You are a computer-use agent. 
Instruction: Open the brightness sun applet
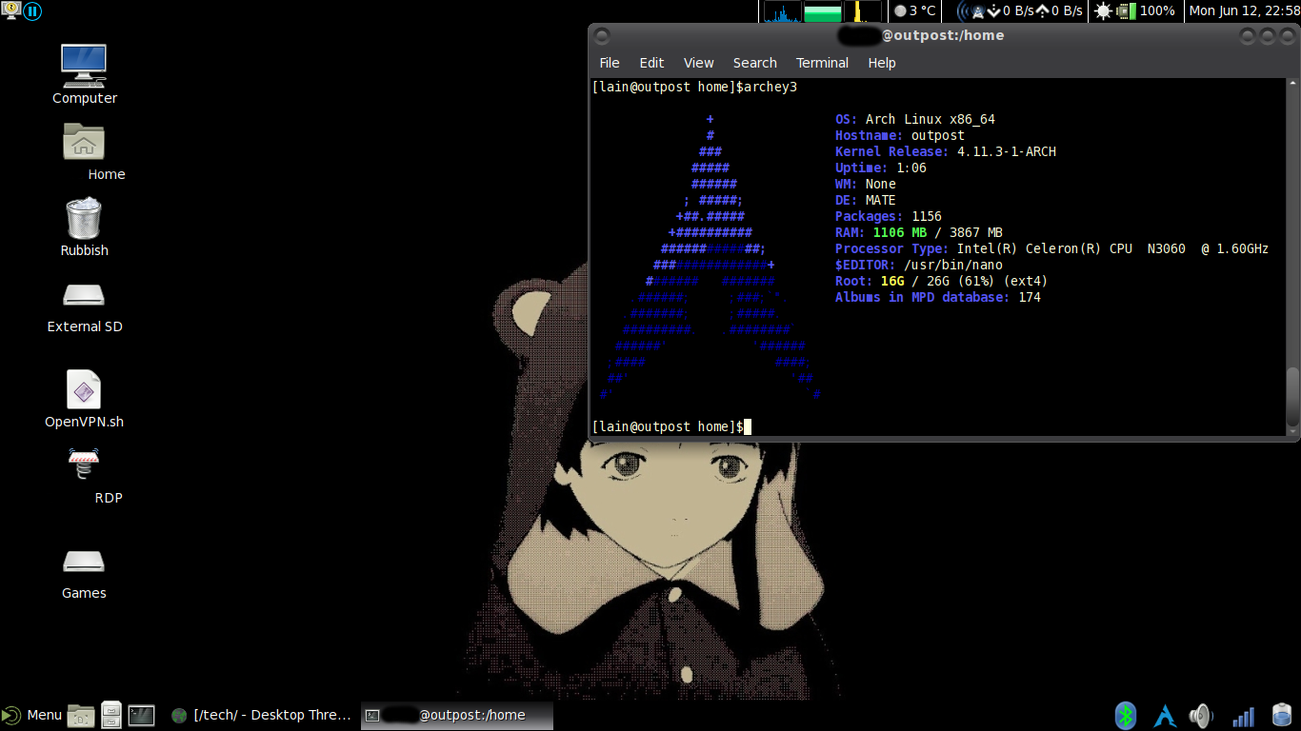click(x=1103, y=11)
